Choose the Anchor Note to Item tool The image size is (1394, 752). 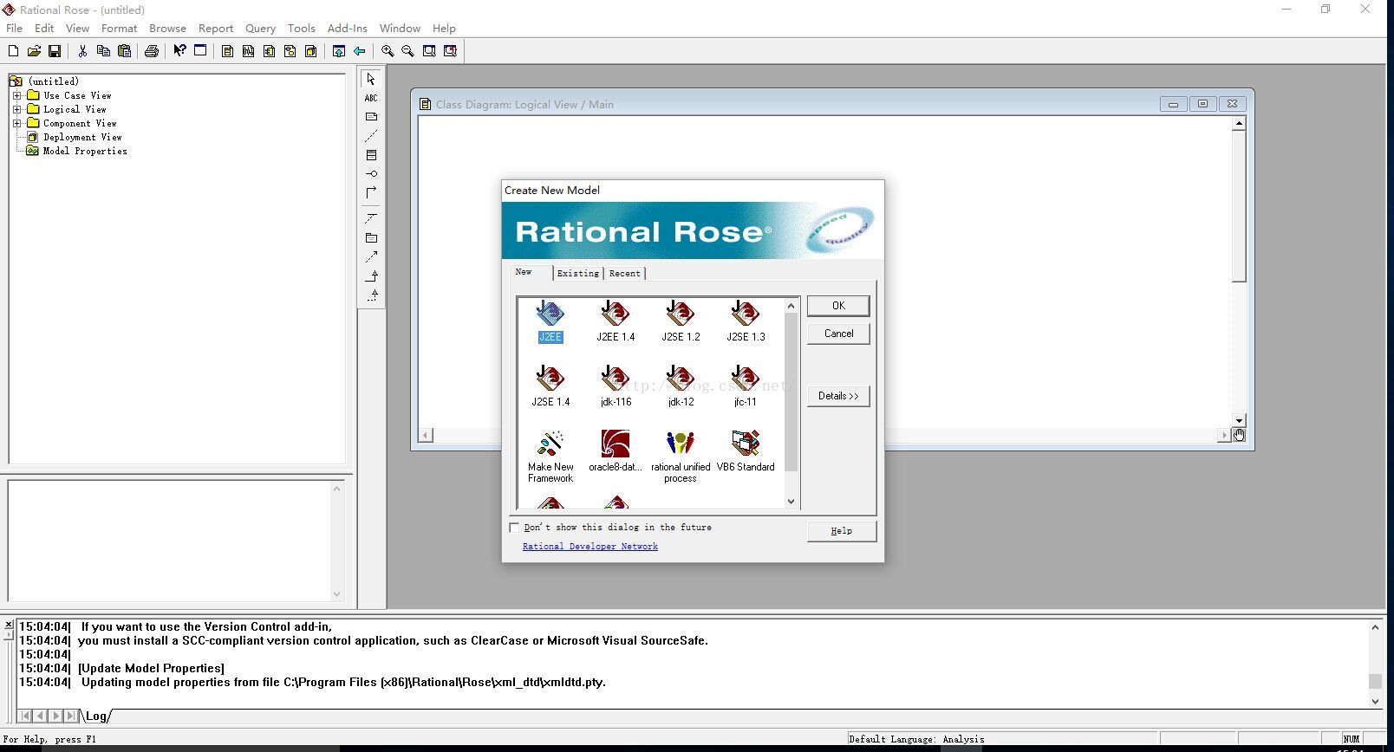[x=371, y=136]
